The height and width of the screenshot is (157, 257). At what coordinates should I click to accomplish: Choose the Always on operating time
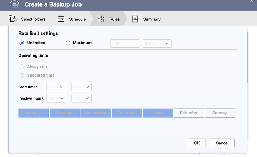point(22,67)
